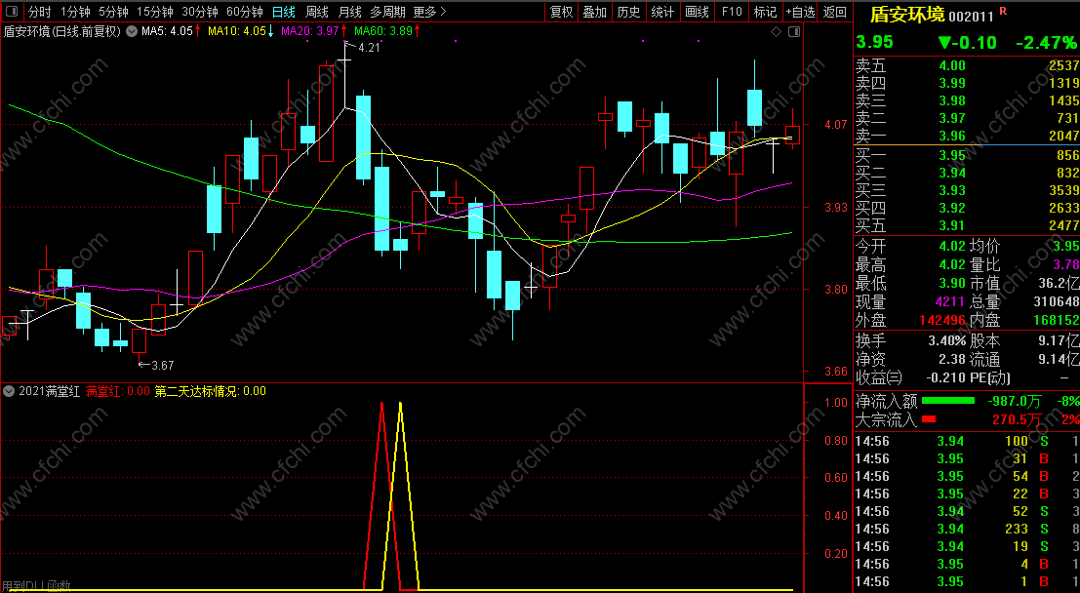Switch to the 周线 weekly chart tab
The image size is (1080, 593).
click(317, 12)
